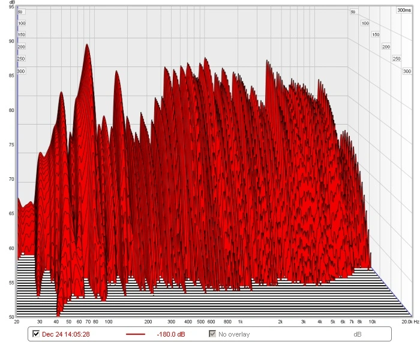Click the 800 frequency axis label

tap(227, 322)
